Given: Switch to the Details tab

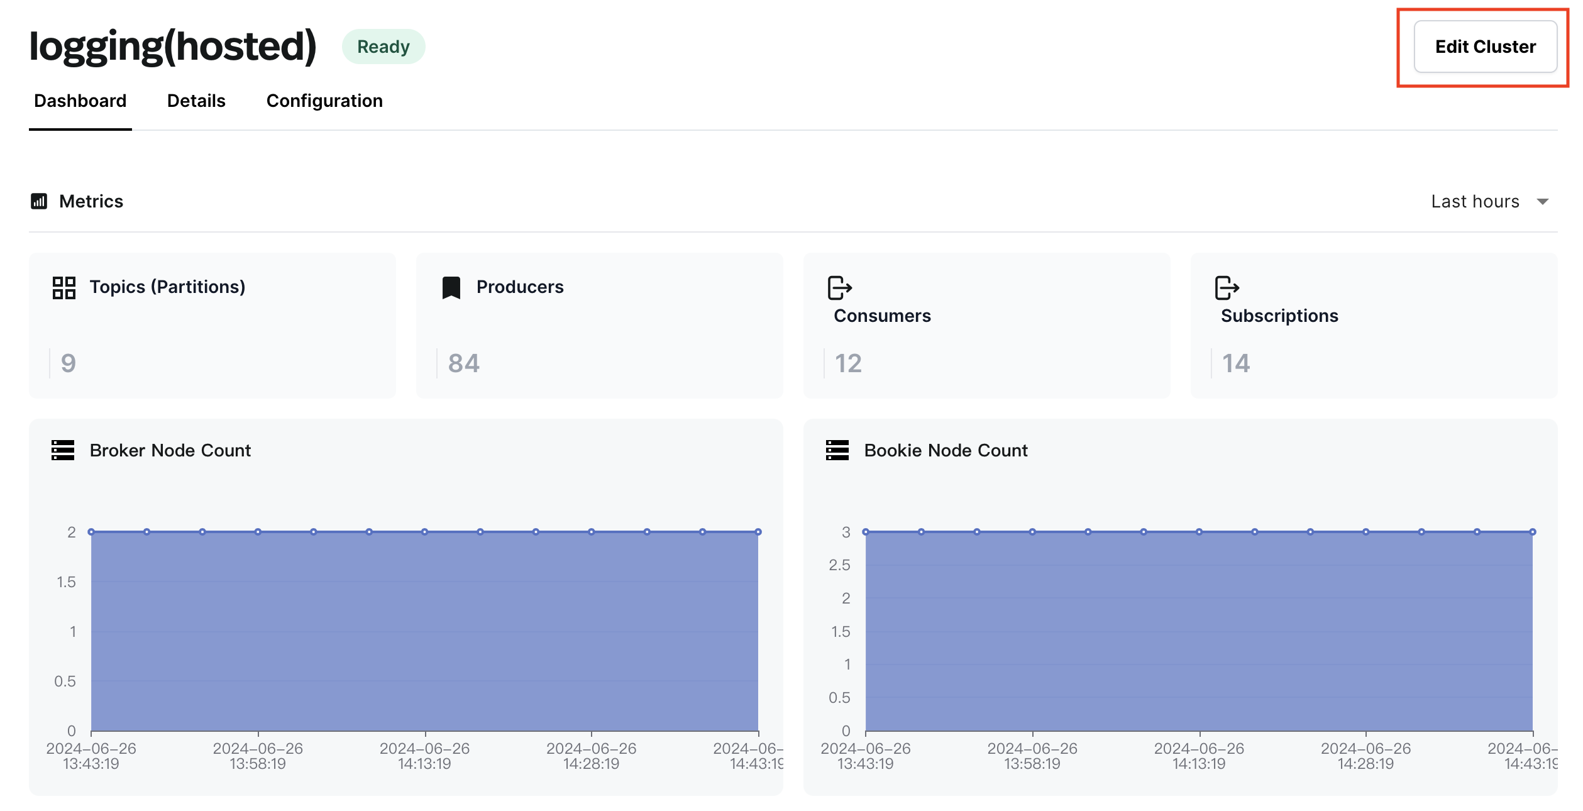Looking at the screenshot, I should (196, 101).
